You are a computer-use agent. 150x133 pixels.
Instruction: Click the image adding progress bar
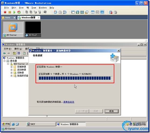[75, 78]
